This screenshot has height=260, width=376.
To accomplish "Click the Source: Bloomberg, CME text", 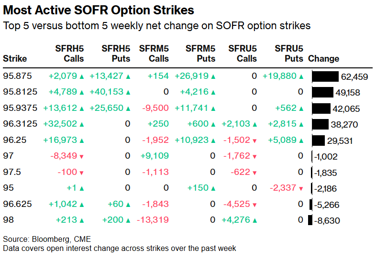I will point(46,239).
